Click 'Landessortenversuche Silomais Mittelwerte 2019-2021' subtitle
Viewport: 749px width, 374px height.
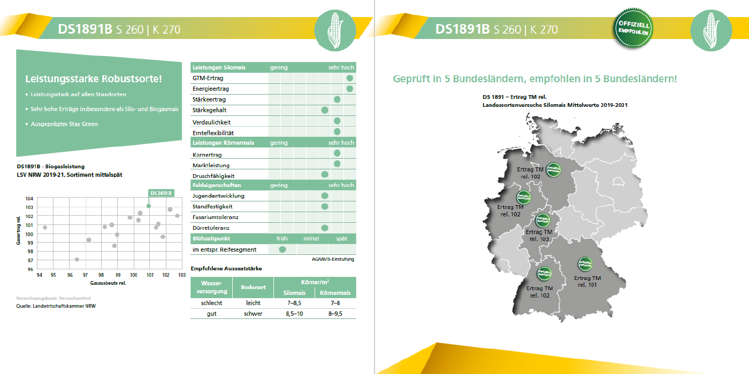pyautogui.click(x=555, y=105)
